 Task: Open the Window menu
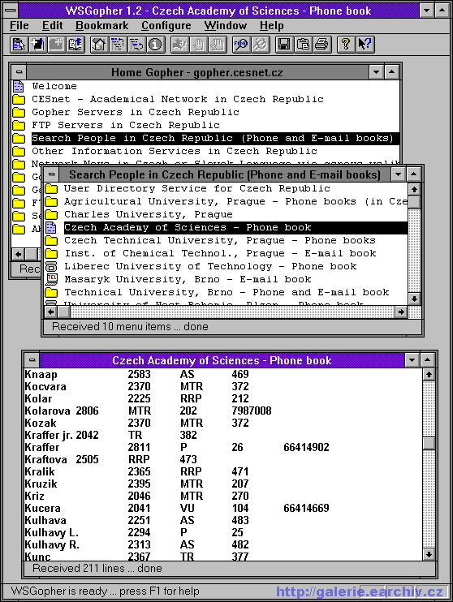226,26
